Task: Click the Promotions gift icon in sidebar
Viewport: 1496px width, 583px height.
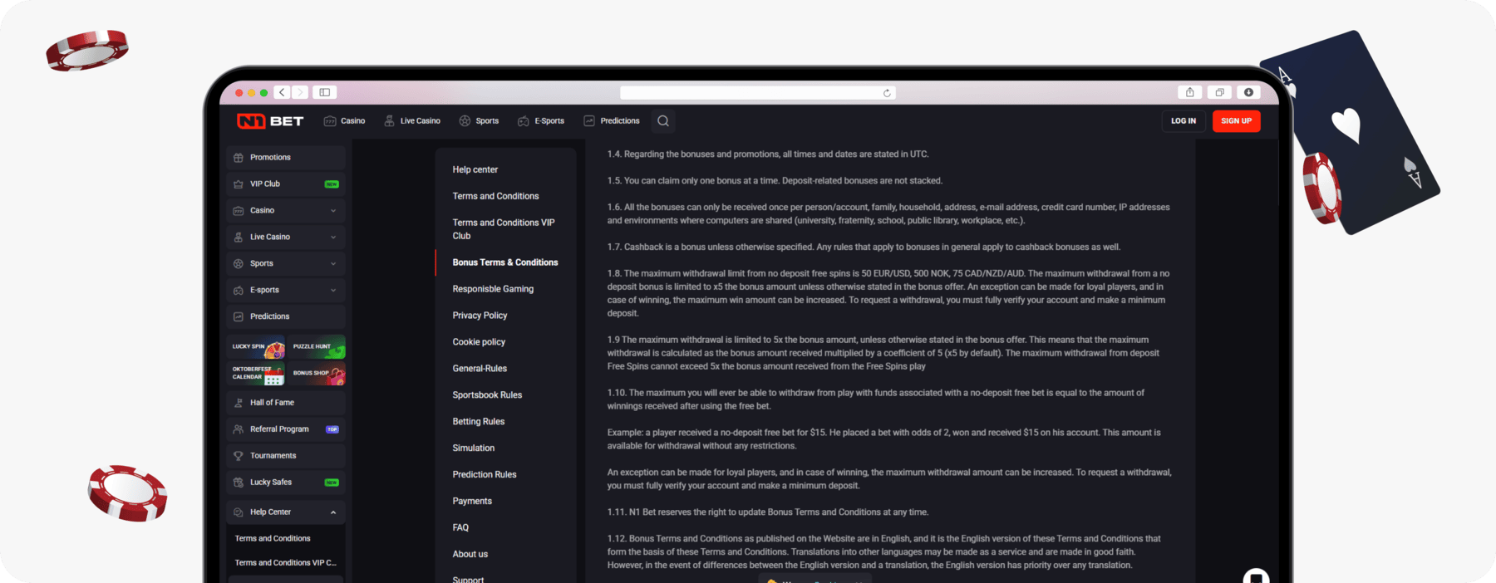Action: 239,158
